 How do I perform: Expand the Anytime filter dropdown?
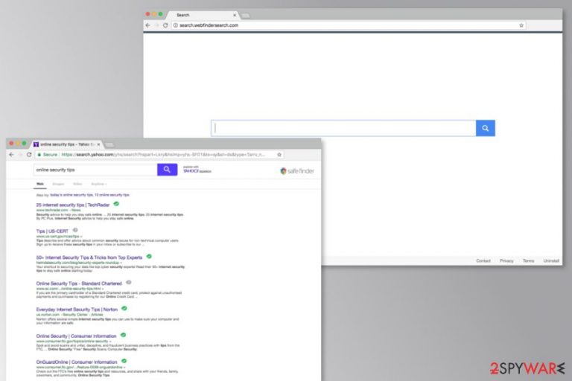98,184
